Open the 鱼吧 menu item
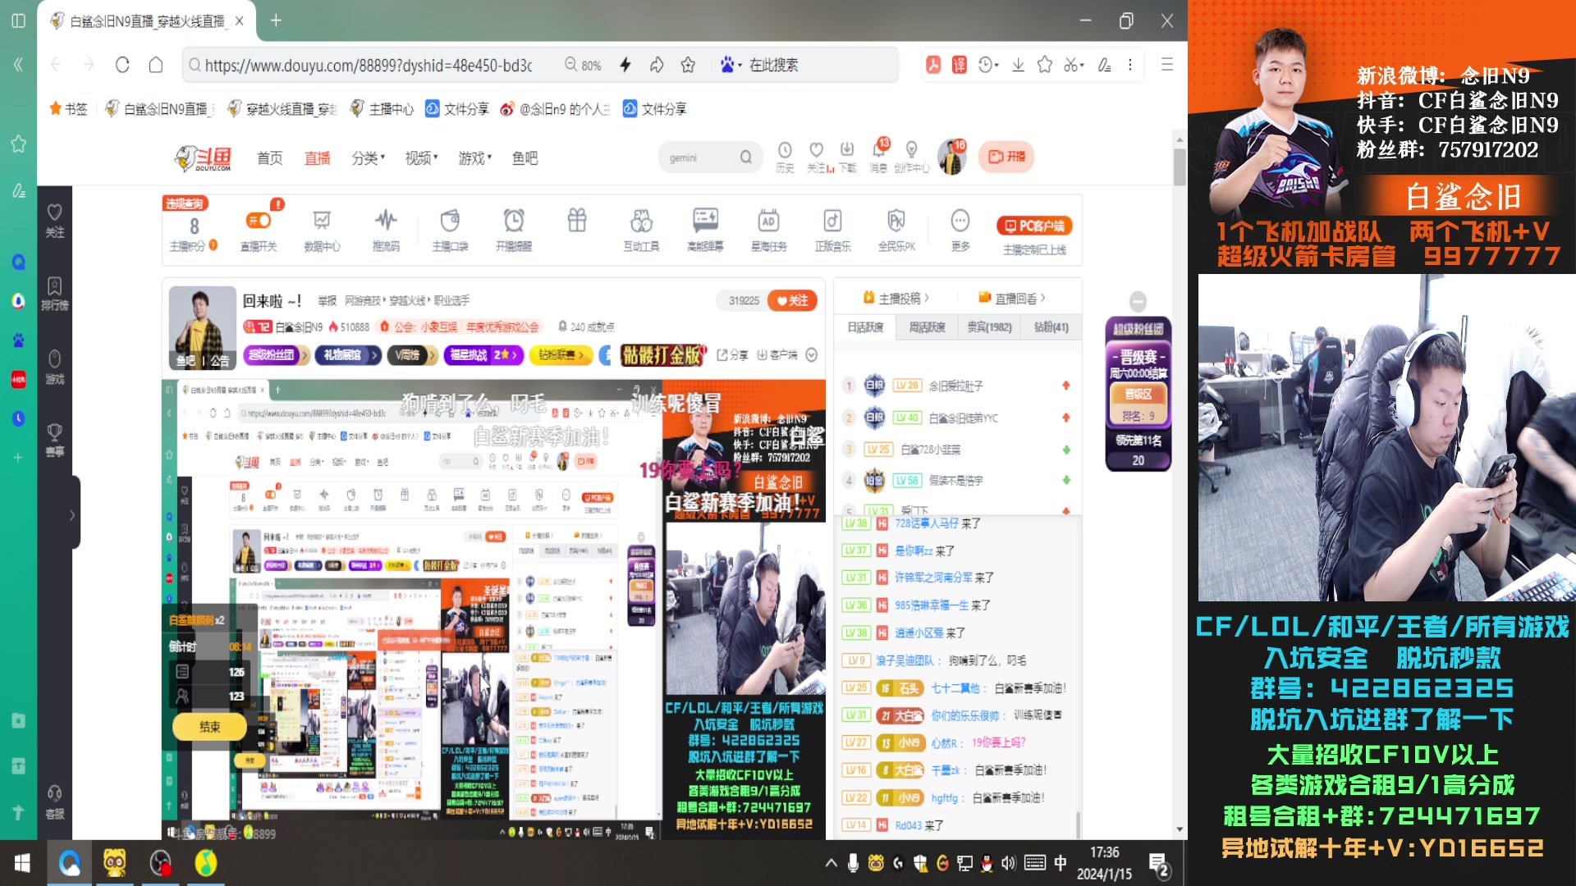The width and height of the screenshot is (1576, 886). [x=525, y=158]
